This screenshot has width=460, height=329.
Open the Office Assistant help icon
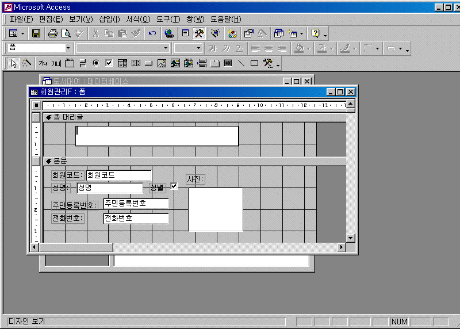tap(315, 33)
